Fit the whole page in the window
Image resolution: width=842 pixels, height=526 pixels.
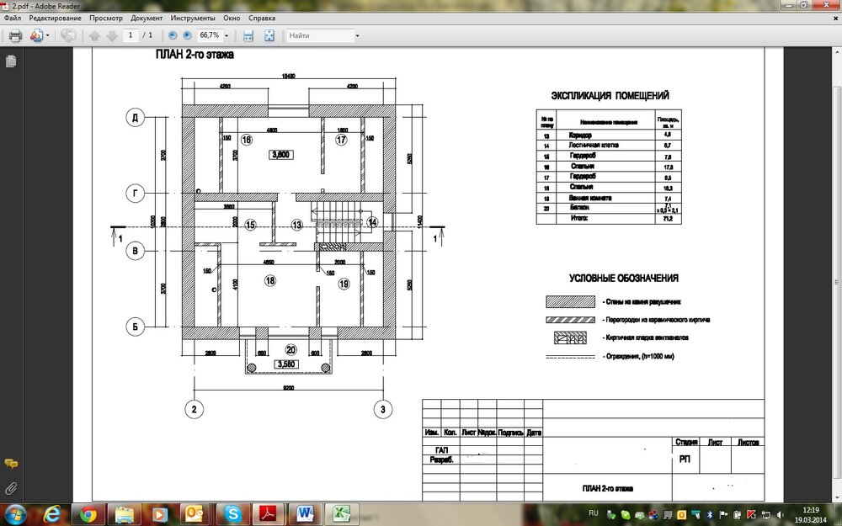click(x=269, y=35)
